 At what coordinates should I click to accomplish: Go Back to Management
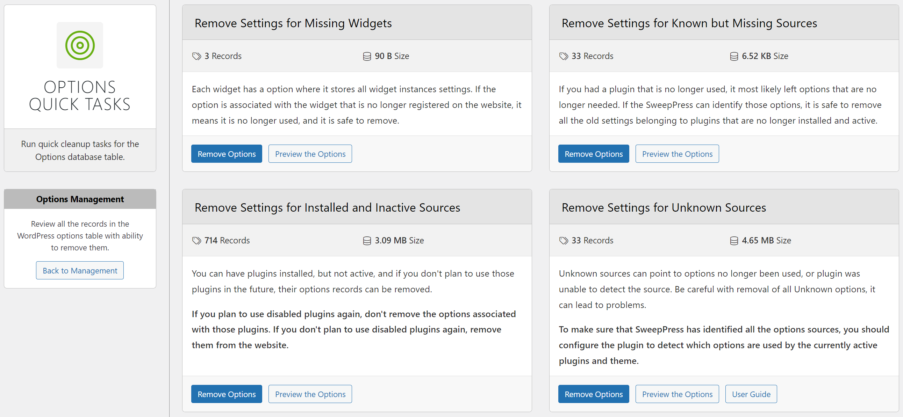(80, 270)
